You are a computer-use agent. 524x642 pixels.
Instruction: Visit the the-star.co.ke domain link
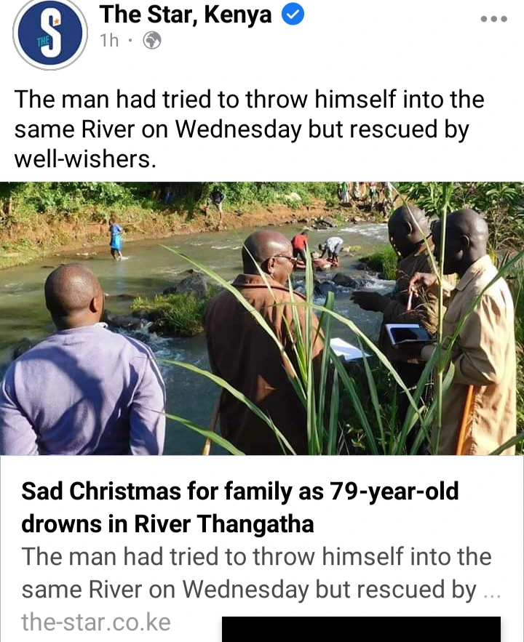tap(96, 622)
